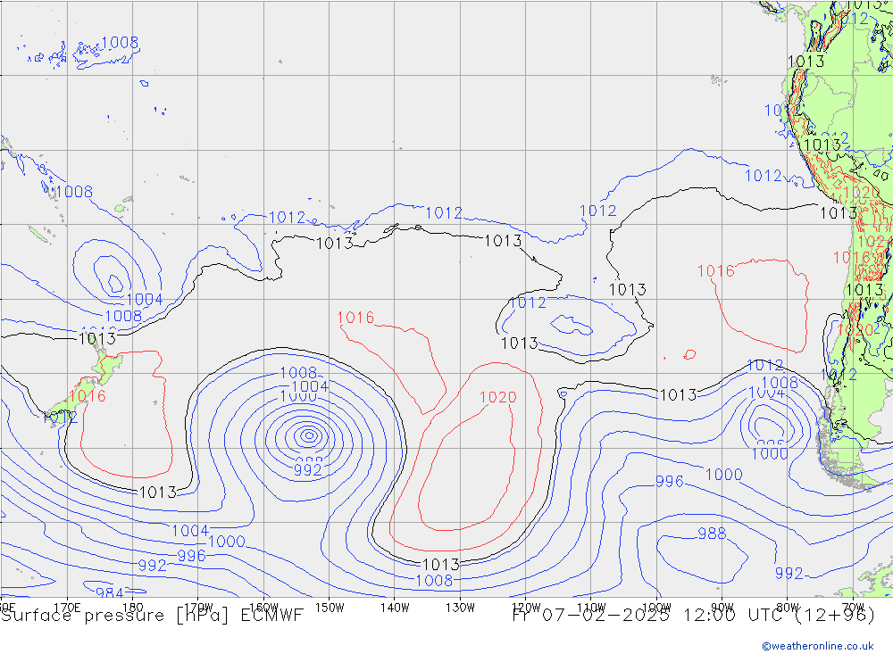
Task: Click the '180' longitude label
Action: coord(133,608)
